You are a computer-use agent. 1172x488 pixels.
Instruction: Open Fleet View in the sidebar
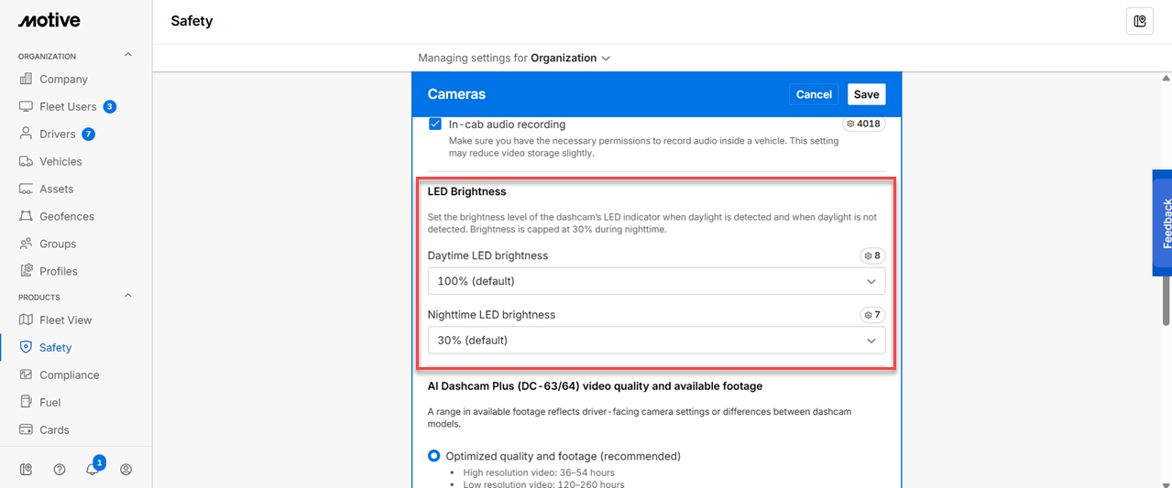(x=65, y=320)
